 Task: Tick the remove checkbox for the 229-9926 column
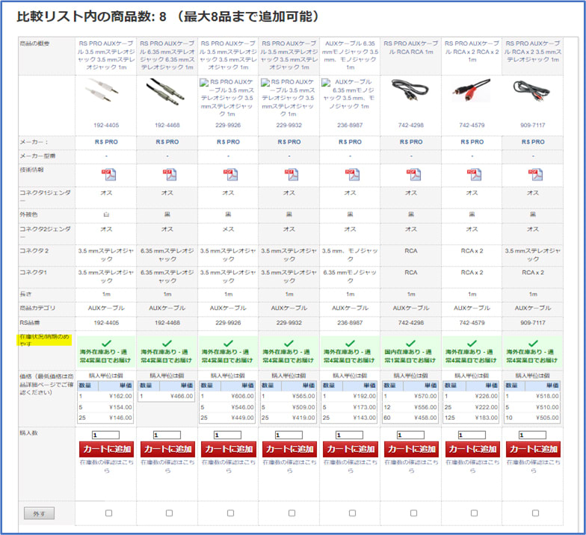230,513
